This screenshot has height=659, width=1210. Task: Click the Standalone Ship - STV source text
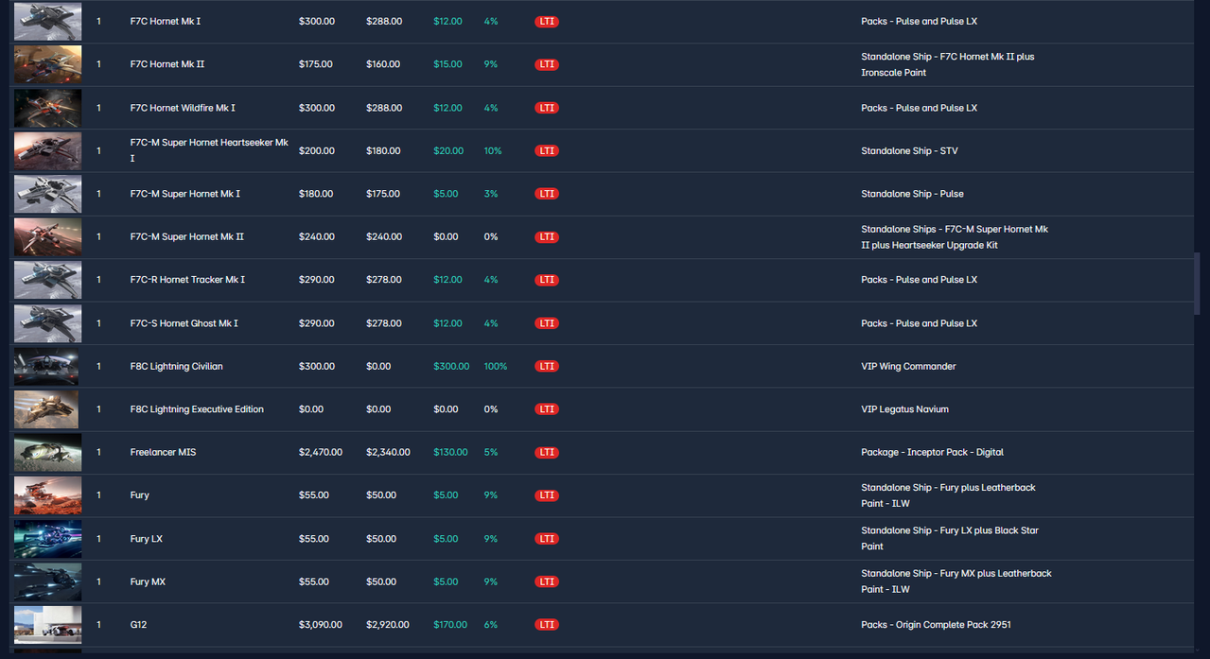(909, 150)
